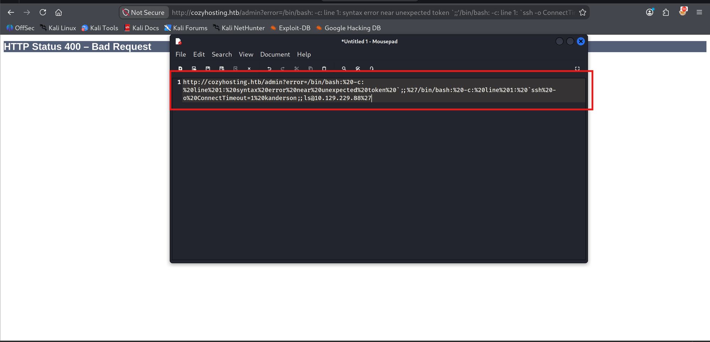
Task: Create new document in Mousepad toolbar
Action: (x=180, y=68)
